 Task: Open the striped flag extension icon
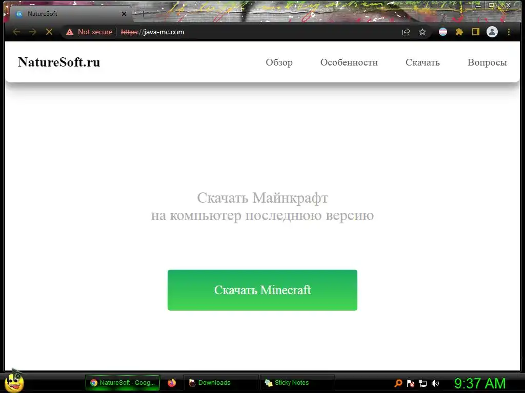[x=443, y=32]
